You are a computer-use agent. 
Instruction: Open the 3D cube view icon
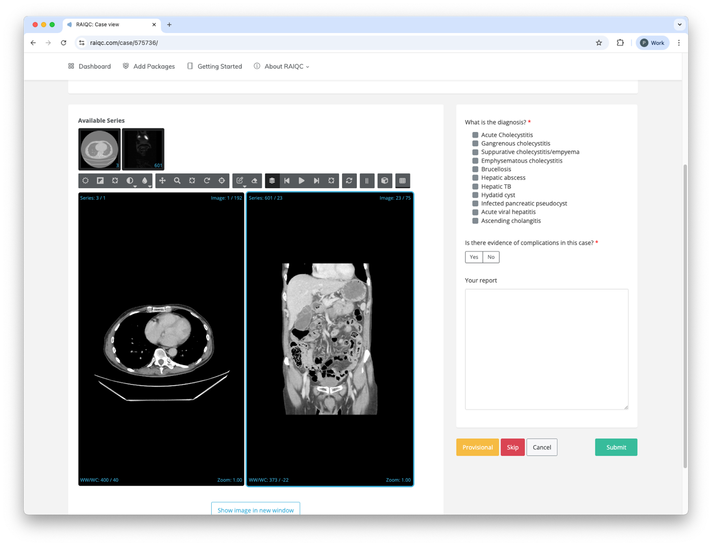(385, 181)
